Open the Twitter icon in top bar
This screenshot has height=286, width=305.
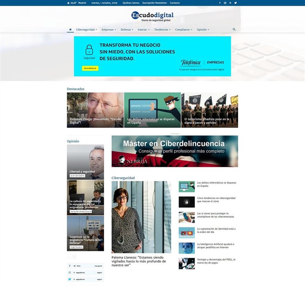tap(236, 3)
